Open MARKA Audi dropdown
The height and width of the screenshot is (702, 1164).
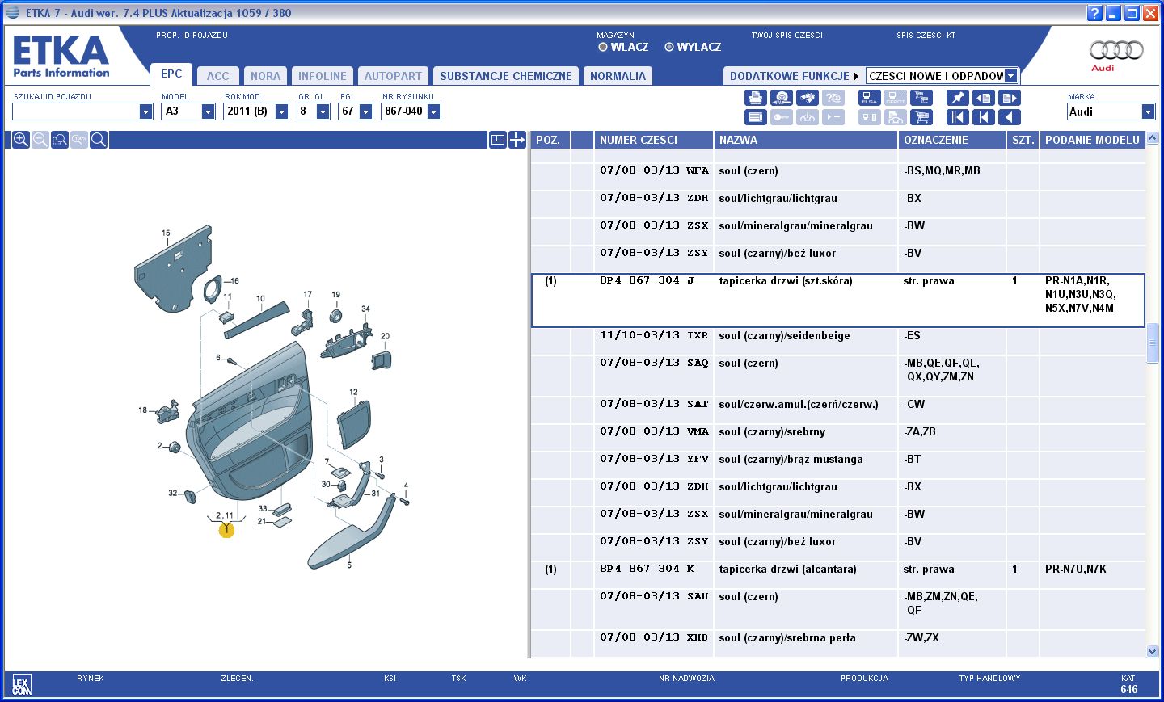click(1149, 111)
